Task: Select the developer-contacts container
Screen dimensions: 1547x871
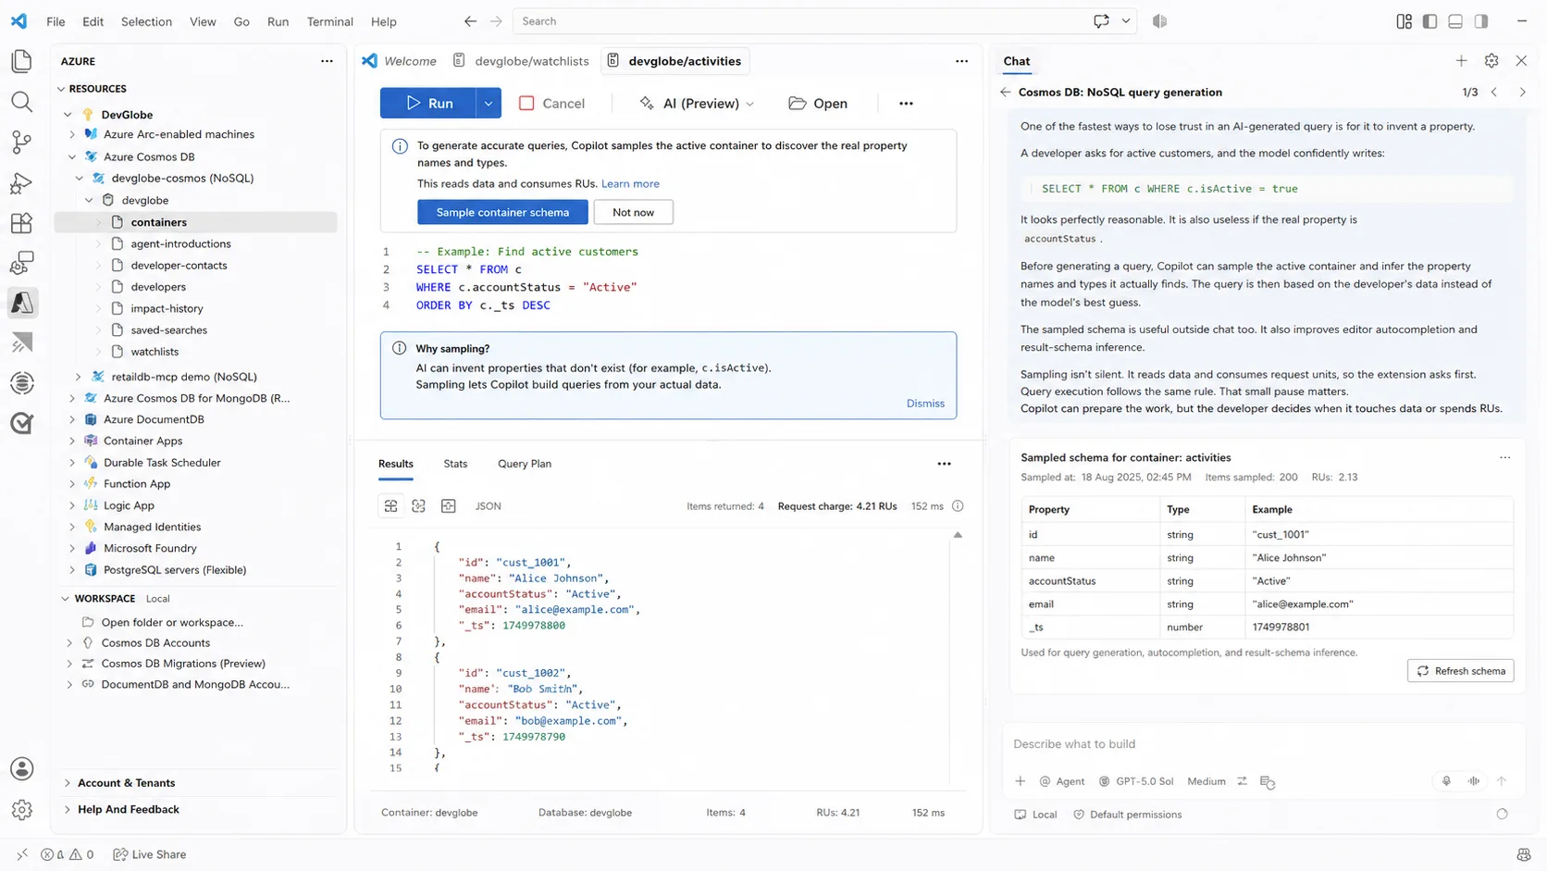Action: coord(179,266)
